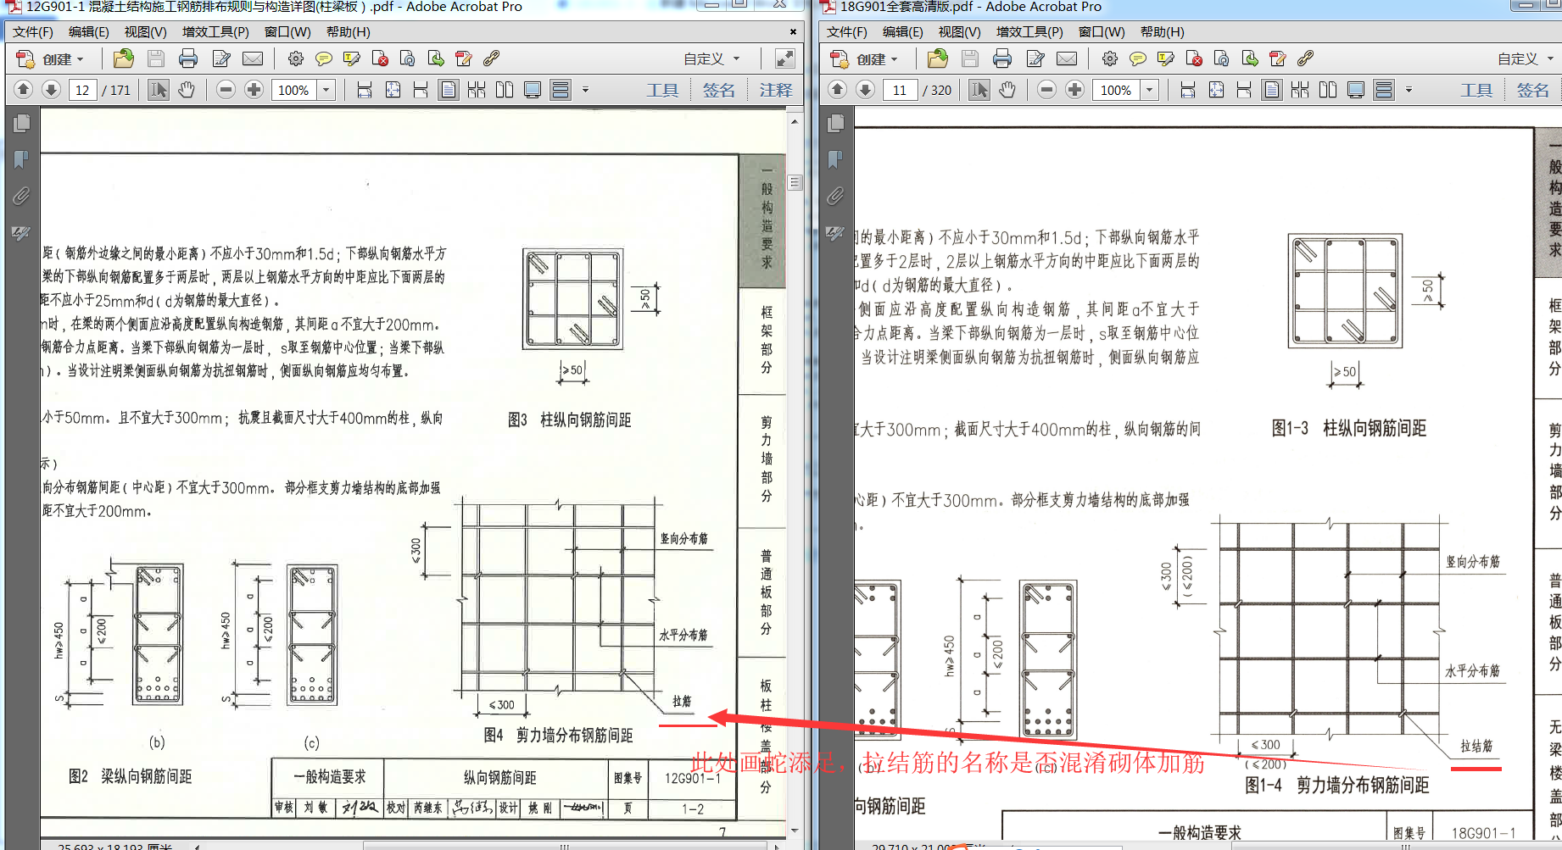Click the link/attach icon in left window
The height and width of the screenshot is (850, 1562).
(x=491, y=58)
